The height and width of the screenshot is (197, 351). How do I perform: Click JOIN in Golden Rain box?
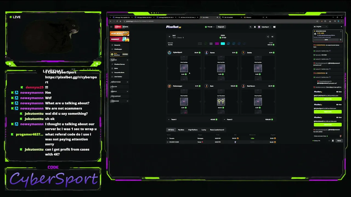[x=326, y=40]
